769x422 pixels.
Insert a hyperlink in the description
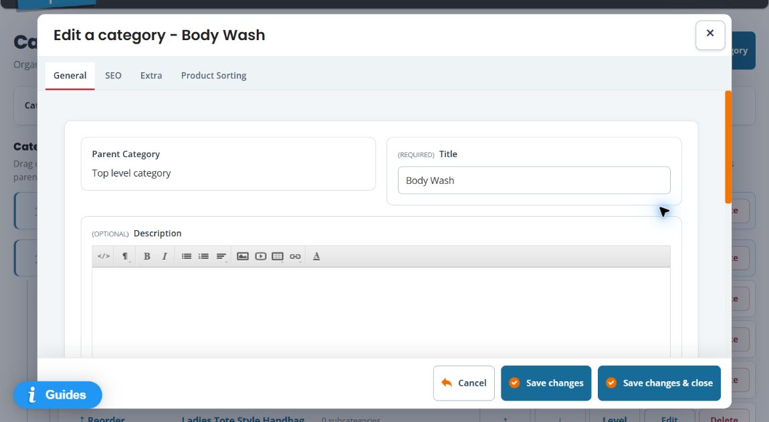point(296,256)
